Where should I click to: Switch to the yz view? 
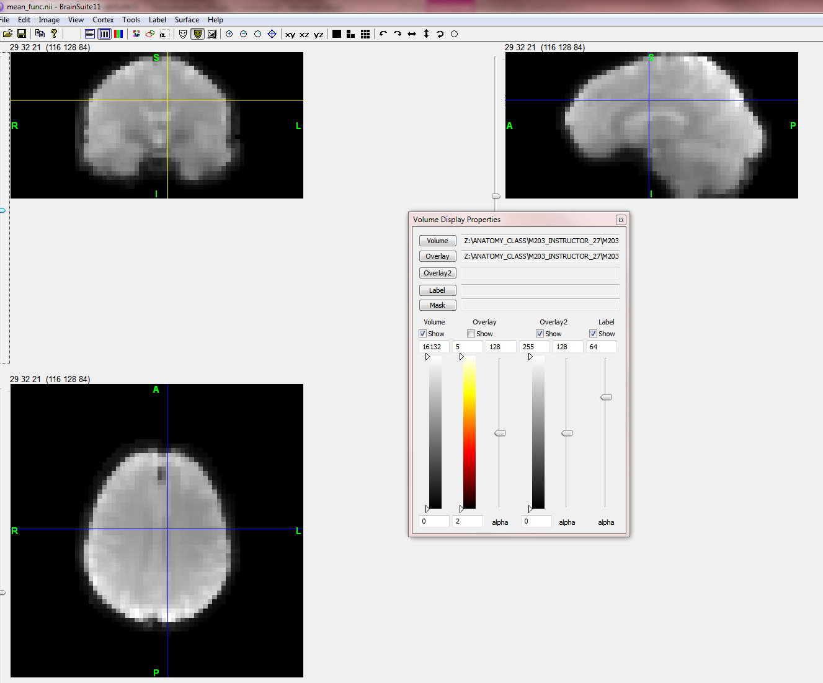318,34
